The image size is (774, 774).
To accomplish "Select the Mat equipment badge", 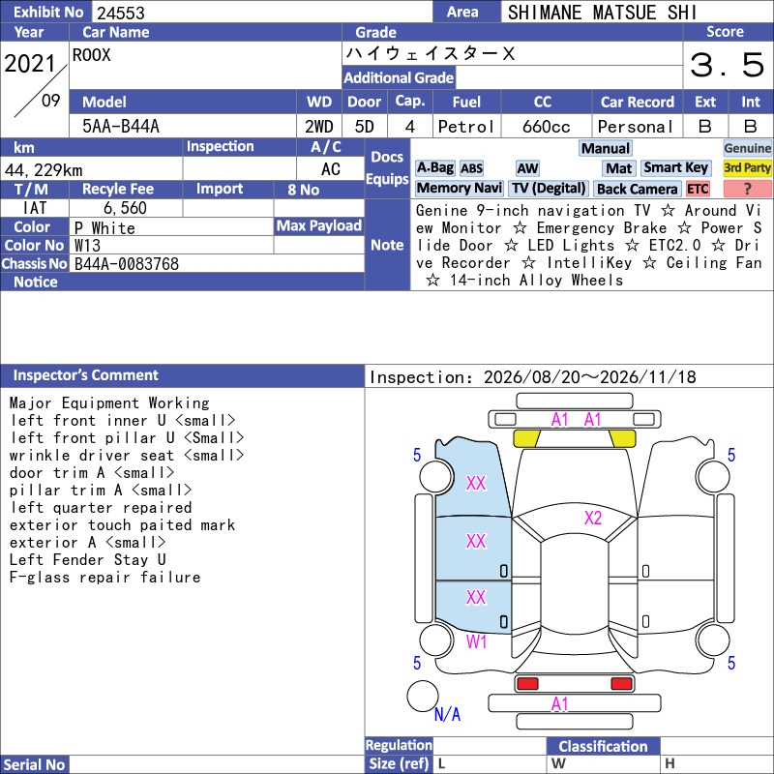I will click(619, 168).
